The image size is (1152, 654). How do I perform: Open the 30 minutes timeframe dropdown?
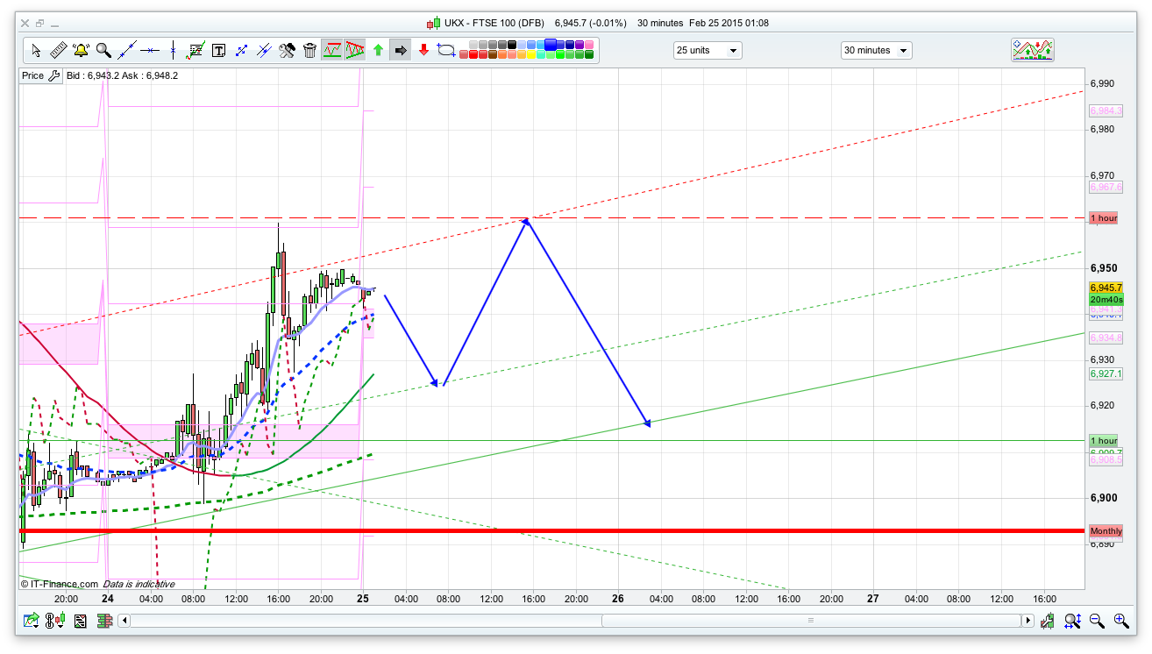[x=875, y=51]
